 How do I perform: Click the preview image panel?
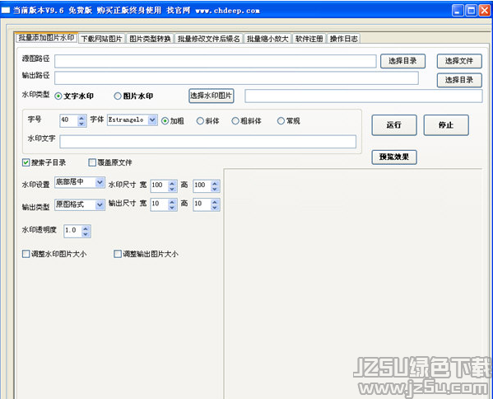click(x=353, y=284)
